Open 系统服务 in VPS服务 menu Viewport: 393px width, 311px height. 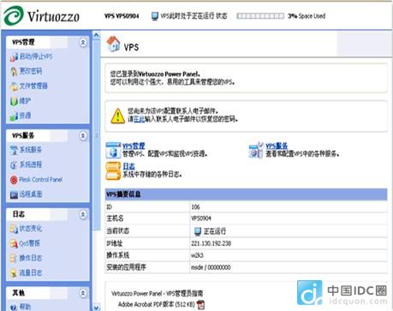point(31,150)
